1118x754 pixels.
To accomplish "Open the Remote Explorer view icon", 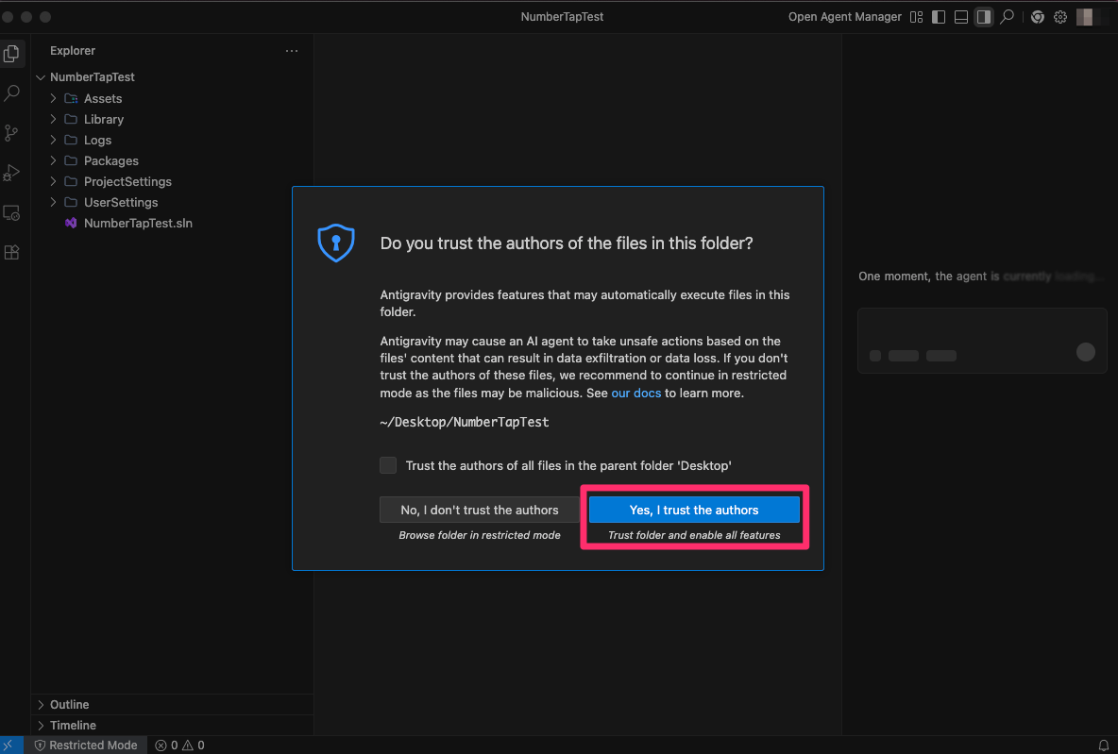I will (x=11, y=213).
